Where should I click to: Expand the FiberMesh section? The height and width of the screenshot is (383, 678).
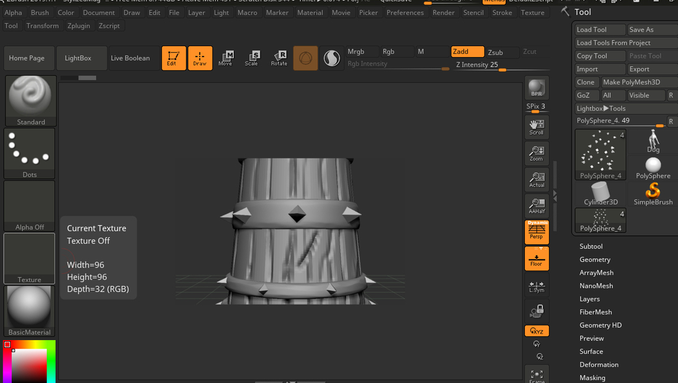596,312
